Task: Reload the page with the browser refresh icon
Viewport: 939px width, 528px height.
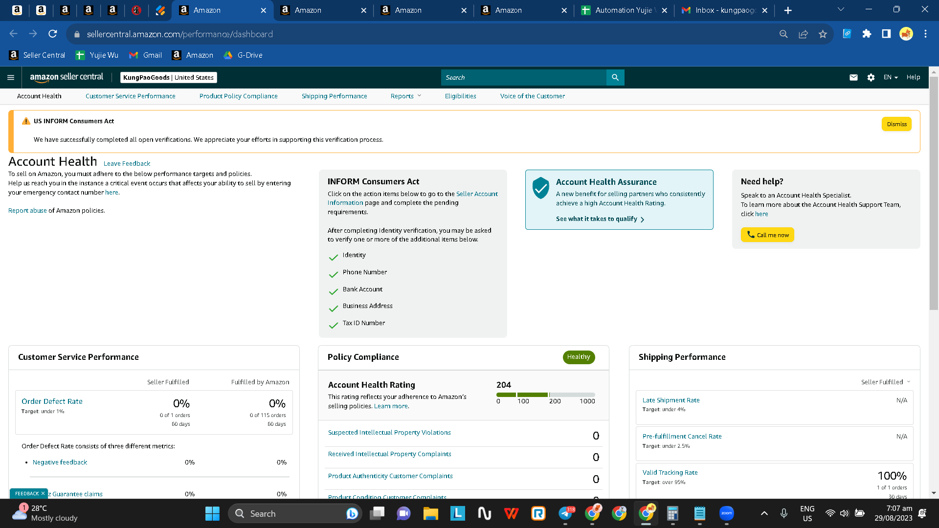Action: point(53,34)
